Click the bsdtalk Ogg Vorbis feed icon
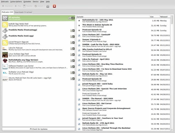The width and height of the screenshot is (175, 133). coord(5,25)
